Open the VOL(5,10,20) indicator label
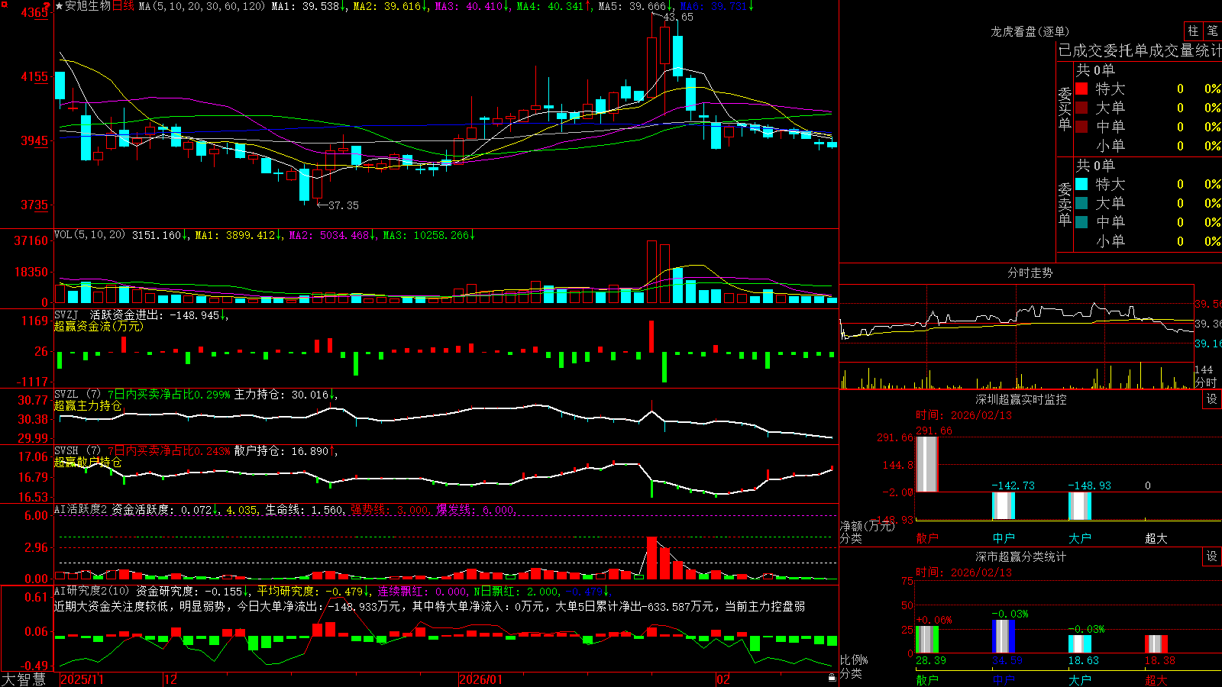The height and width of the screenshot is (687, 1222). [90, 235]
